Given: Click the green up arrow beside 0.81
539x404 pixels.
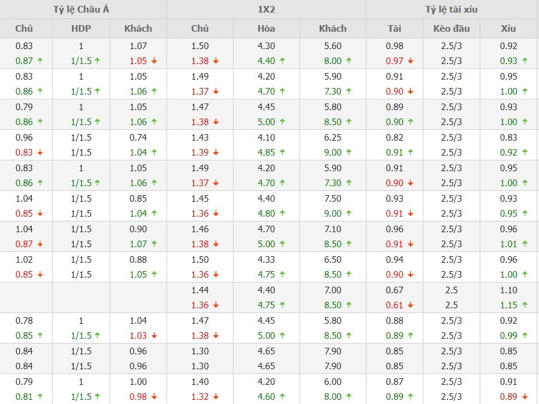Looking at the screenshot, I should coord(40,397).
